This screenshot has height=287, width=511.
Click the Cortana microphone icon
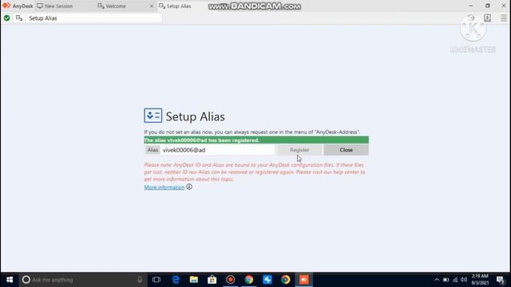click(x=140, y=280)
